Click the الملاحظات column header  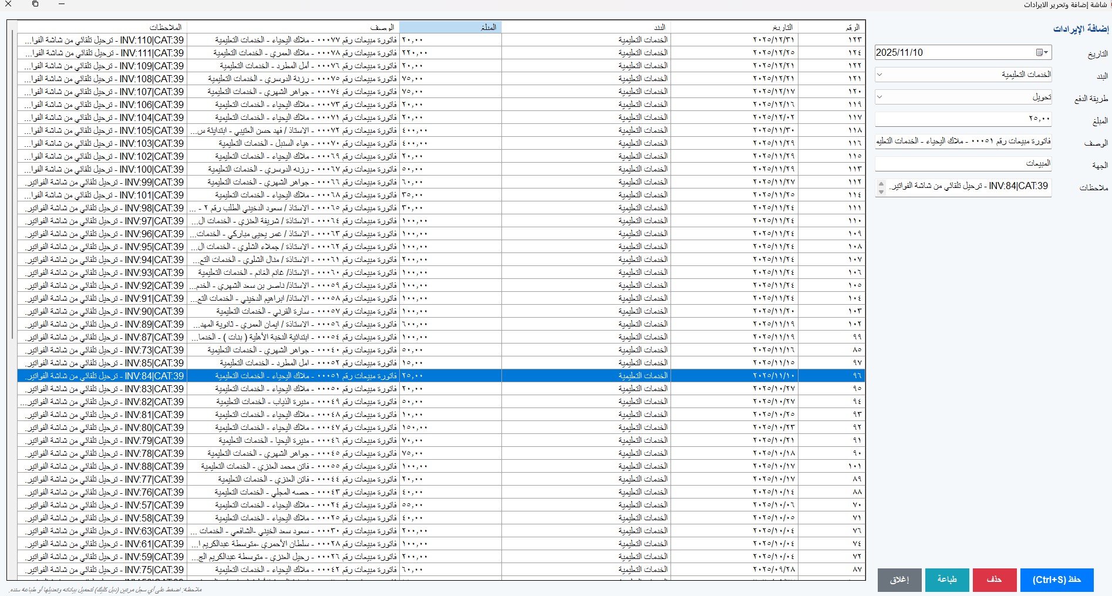click(102, 27)
